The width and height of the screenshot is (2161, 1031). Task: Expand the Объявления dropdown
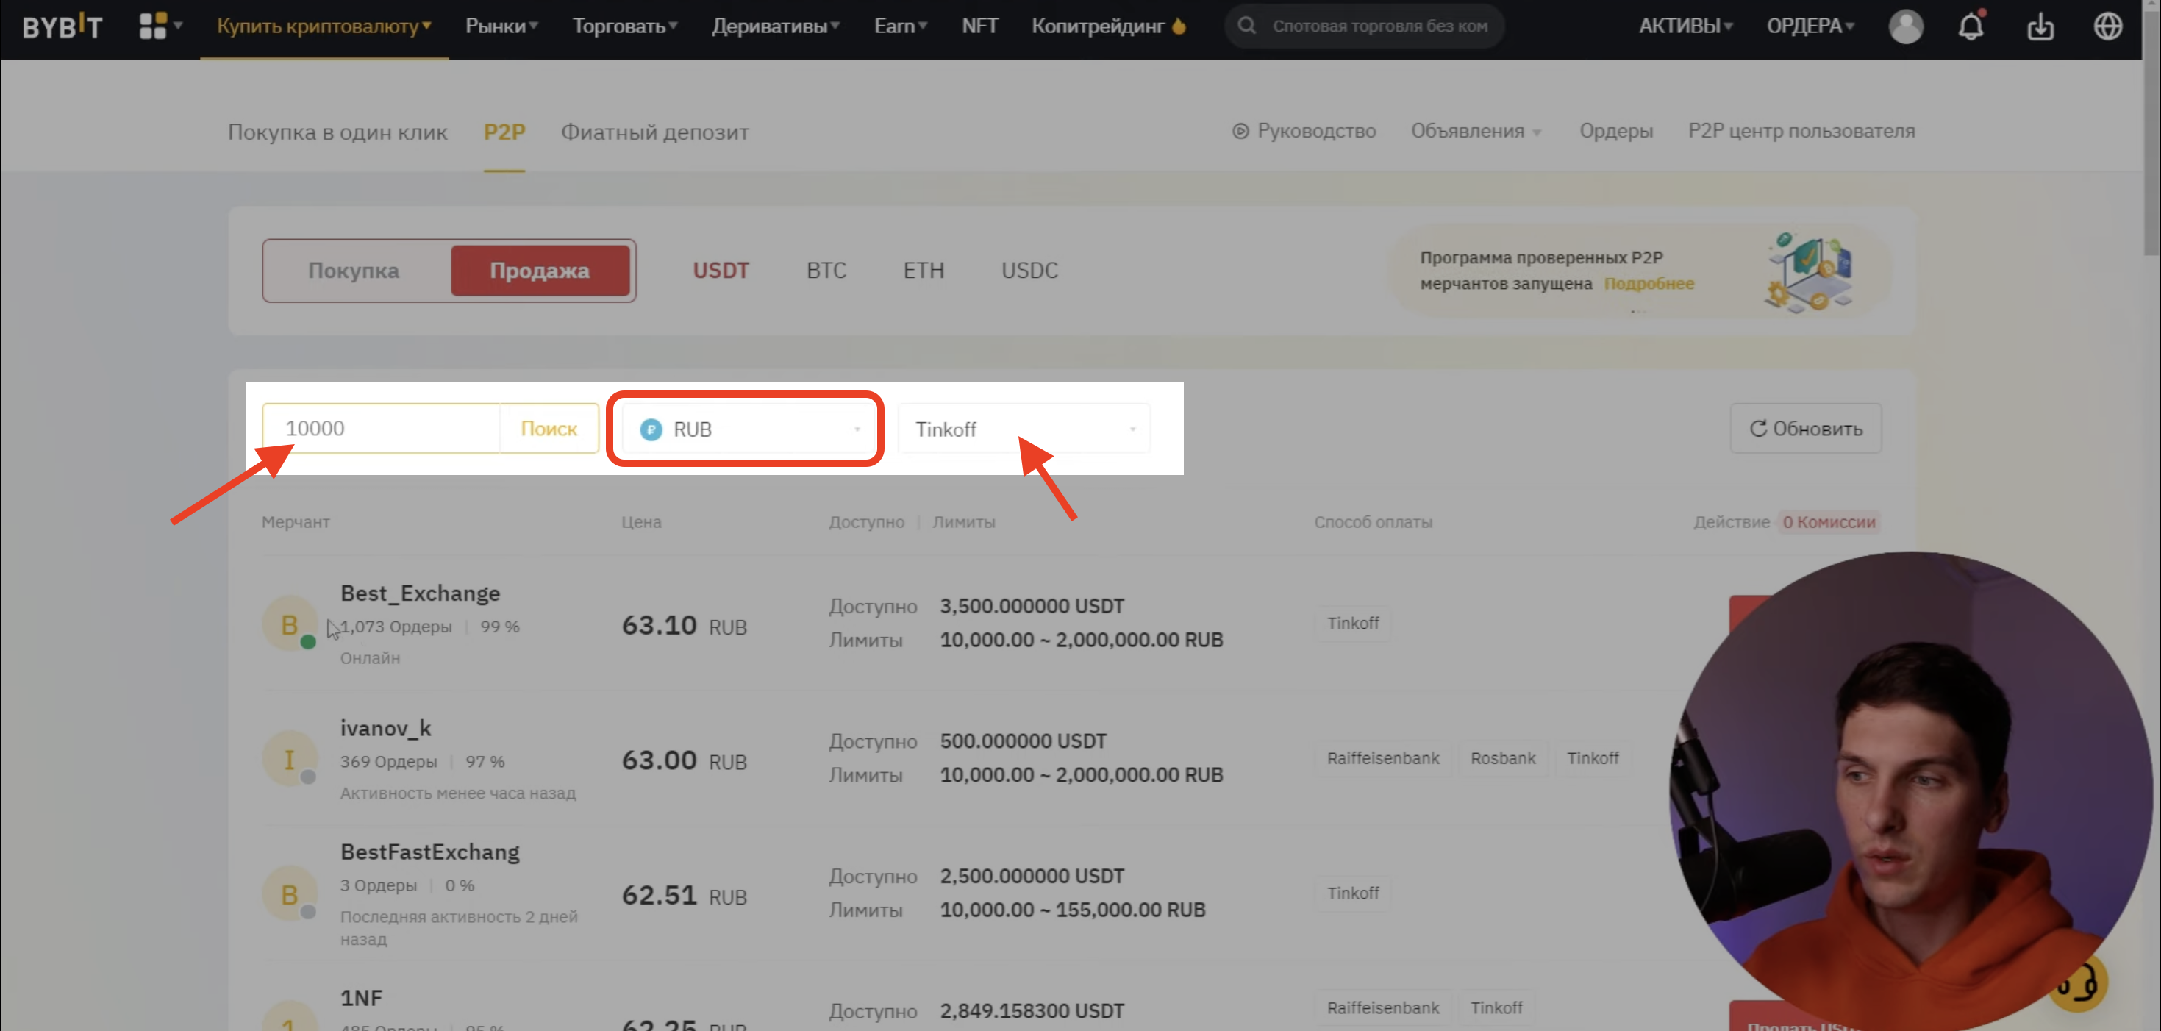(1476, 131)
